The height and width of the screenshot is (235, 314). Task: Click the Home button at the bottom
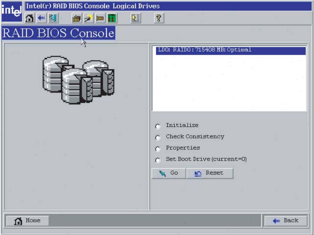(x=28, y=221)
